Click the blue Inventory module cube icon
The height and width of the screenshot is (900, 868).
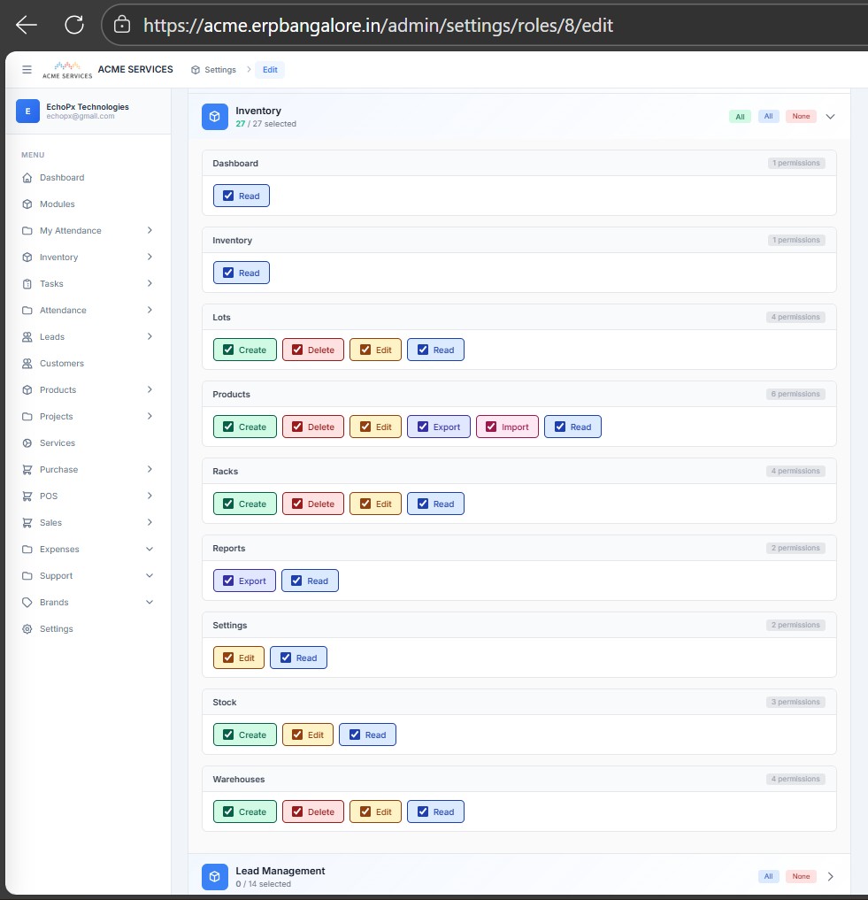point(215,117)
